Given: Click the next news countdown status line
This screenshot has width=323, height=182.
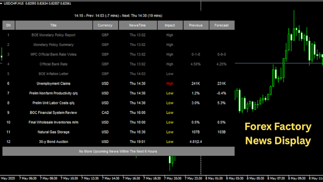Looking at the screenshot, I should pos(118,16).
